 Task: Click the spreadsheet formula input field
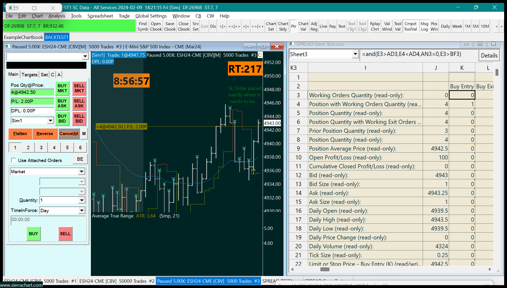(418, 54)
